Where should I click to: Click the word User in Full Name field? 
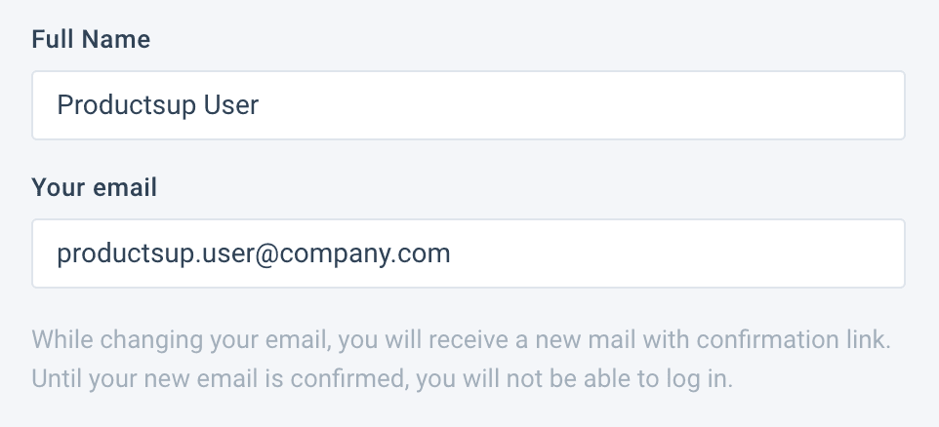pyautogui.click(x=230, y=104)
